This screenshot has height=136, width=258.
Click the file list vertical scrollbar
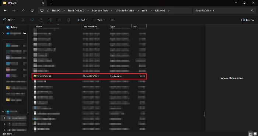pyautogui.click(x=204, y=114)
